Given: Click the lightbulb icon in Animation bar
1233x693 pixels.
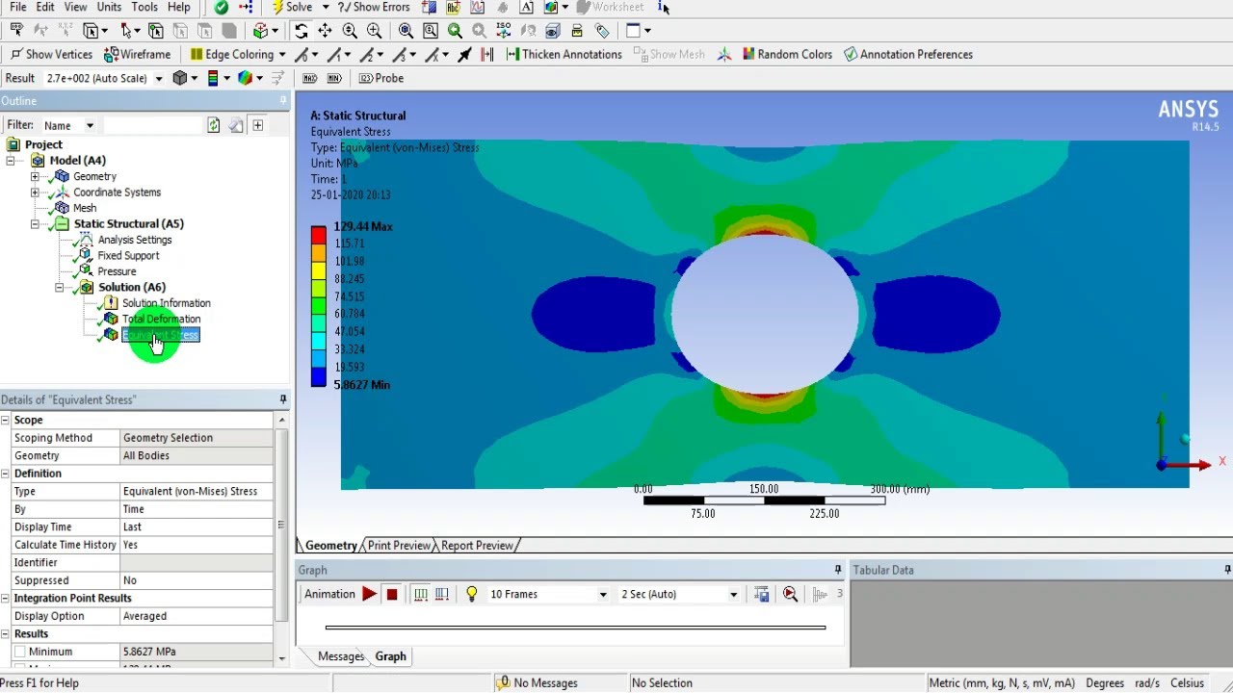Looking at the screenshot, I should (x=472, y=595).
